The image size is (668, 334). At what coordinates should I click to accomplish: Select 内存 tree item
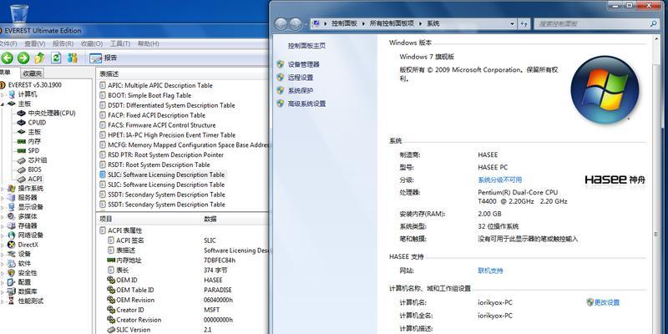(34, 141)
